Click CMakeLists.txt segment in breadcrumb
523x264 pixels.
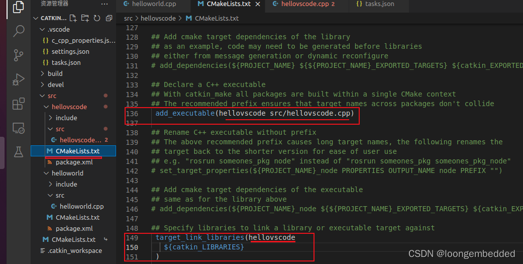click(x=212, y=19)
